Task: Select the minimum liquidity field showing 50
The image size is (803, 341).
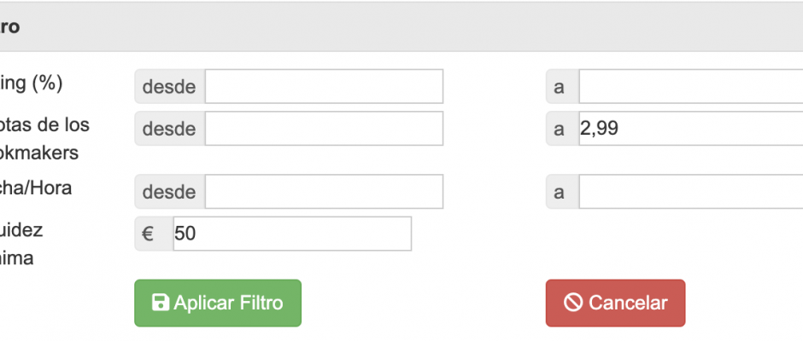Action: pyautogui.click(x=292, y=234)
